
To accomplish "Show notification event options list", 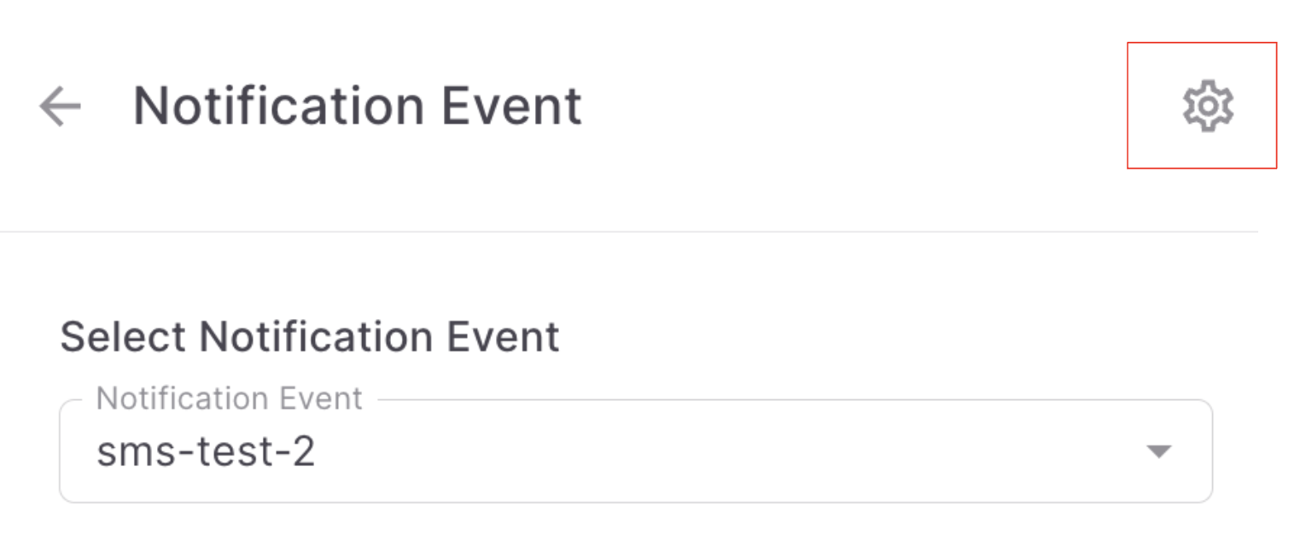I will (1158, 451).
